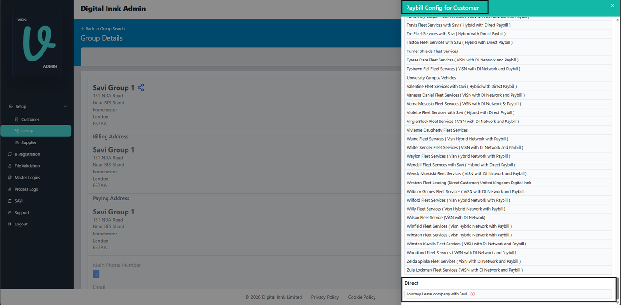Select Valentine Fleet Services with Savi
The image size is (621, 305).
coord(508,86)
